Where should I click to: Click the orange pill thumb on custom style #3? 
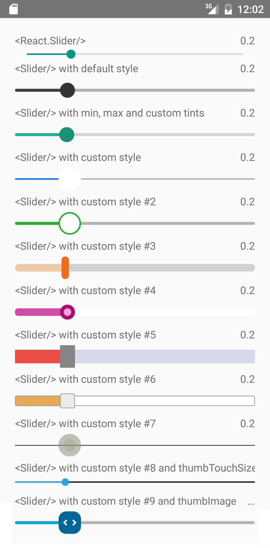tap(65, 267)
